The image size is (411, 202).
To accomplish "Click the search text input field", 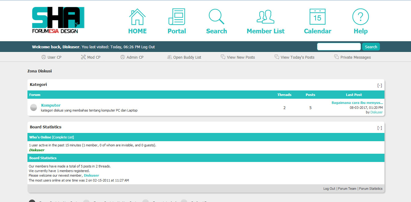I will click(x=339, y=47).
